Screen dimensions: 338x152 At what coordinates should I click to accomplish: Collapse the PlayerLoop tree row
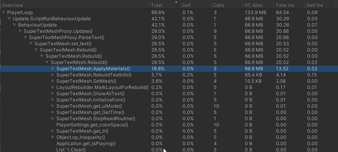click(3, 12)
